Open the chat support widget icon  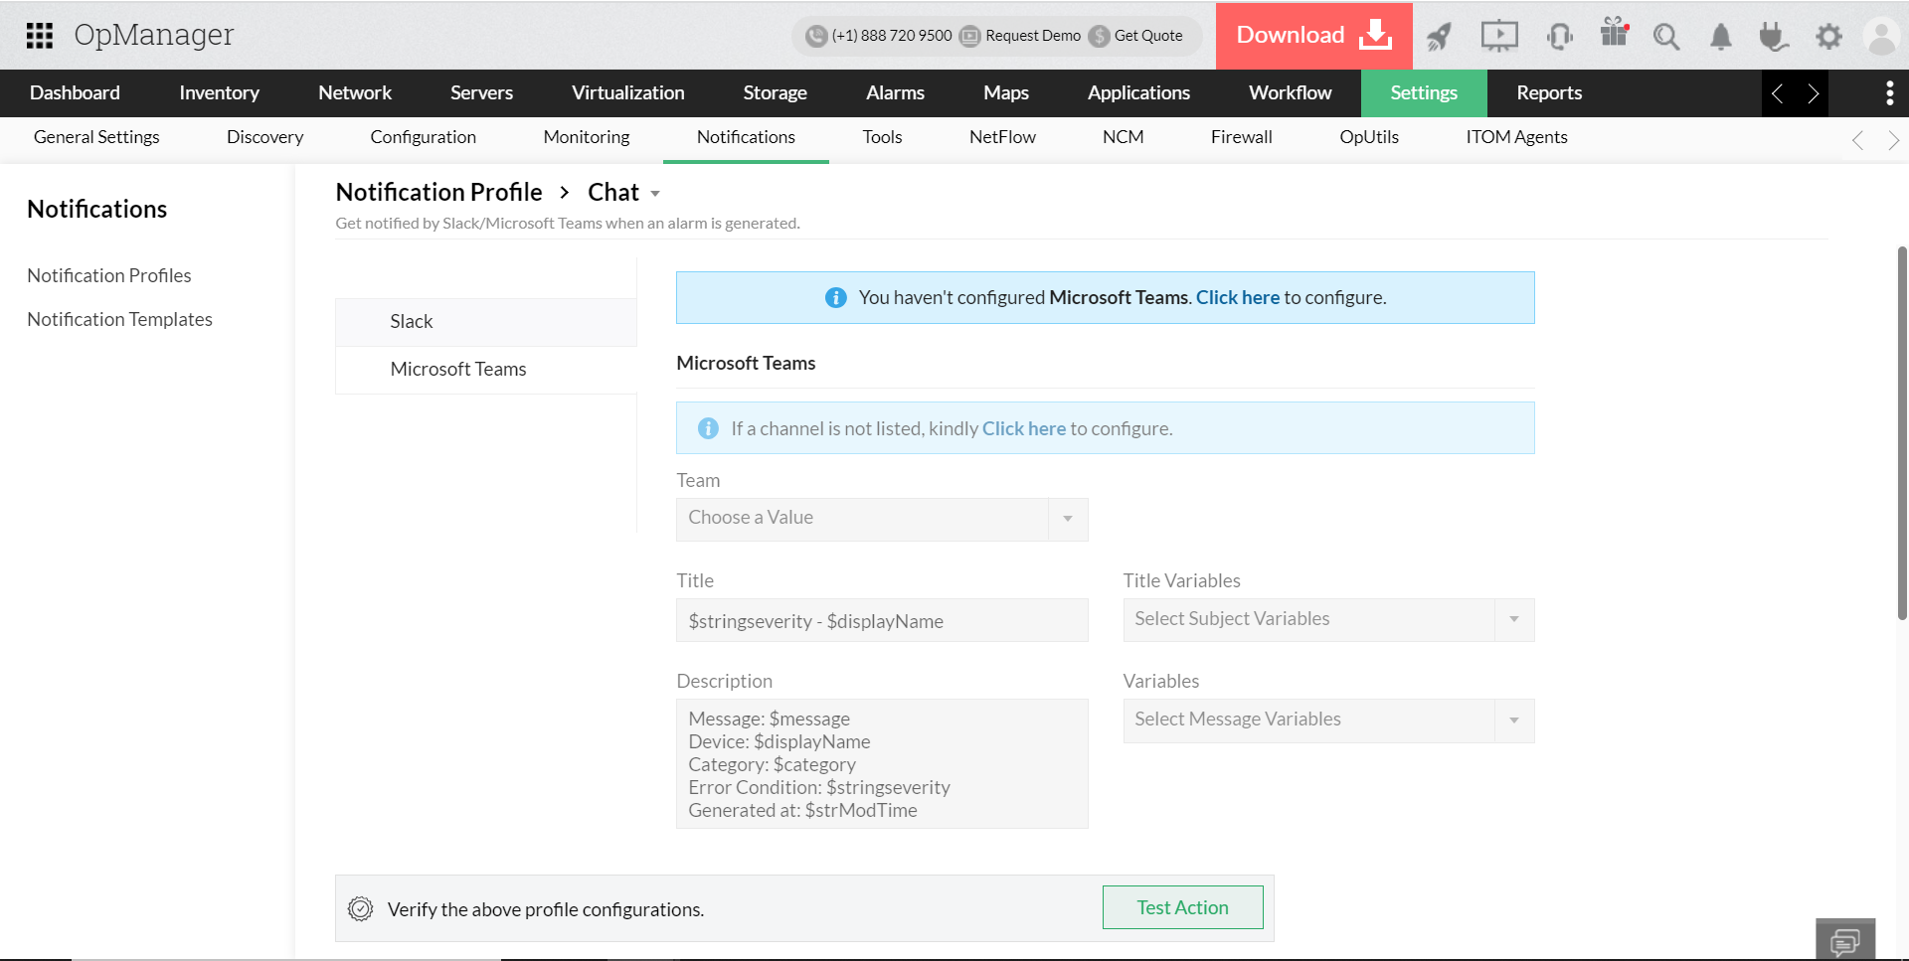click(x=1845, y=940)
